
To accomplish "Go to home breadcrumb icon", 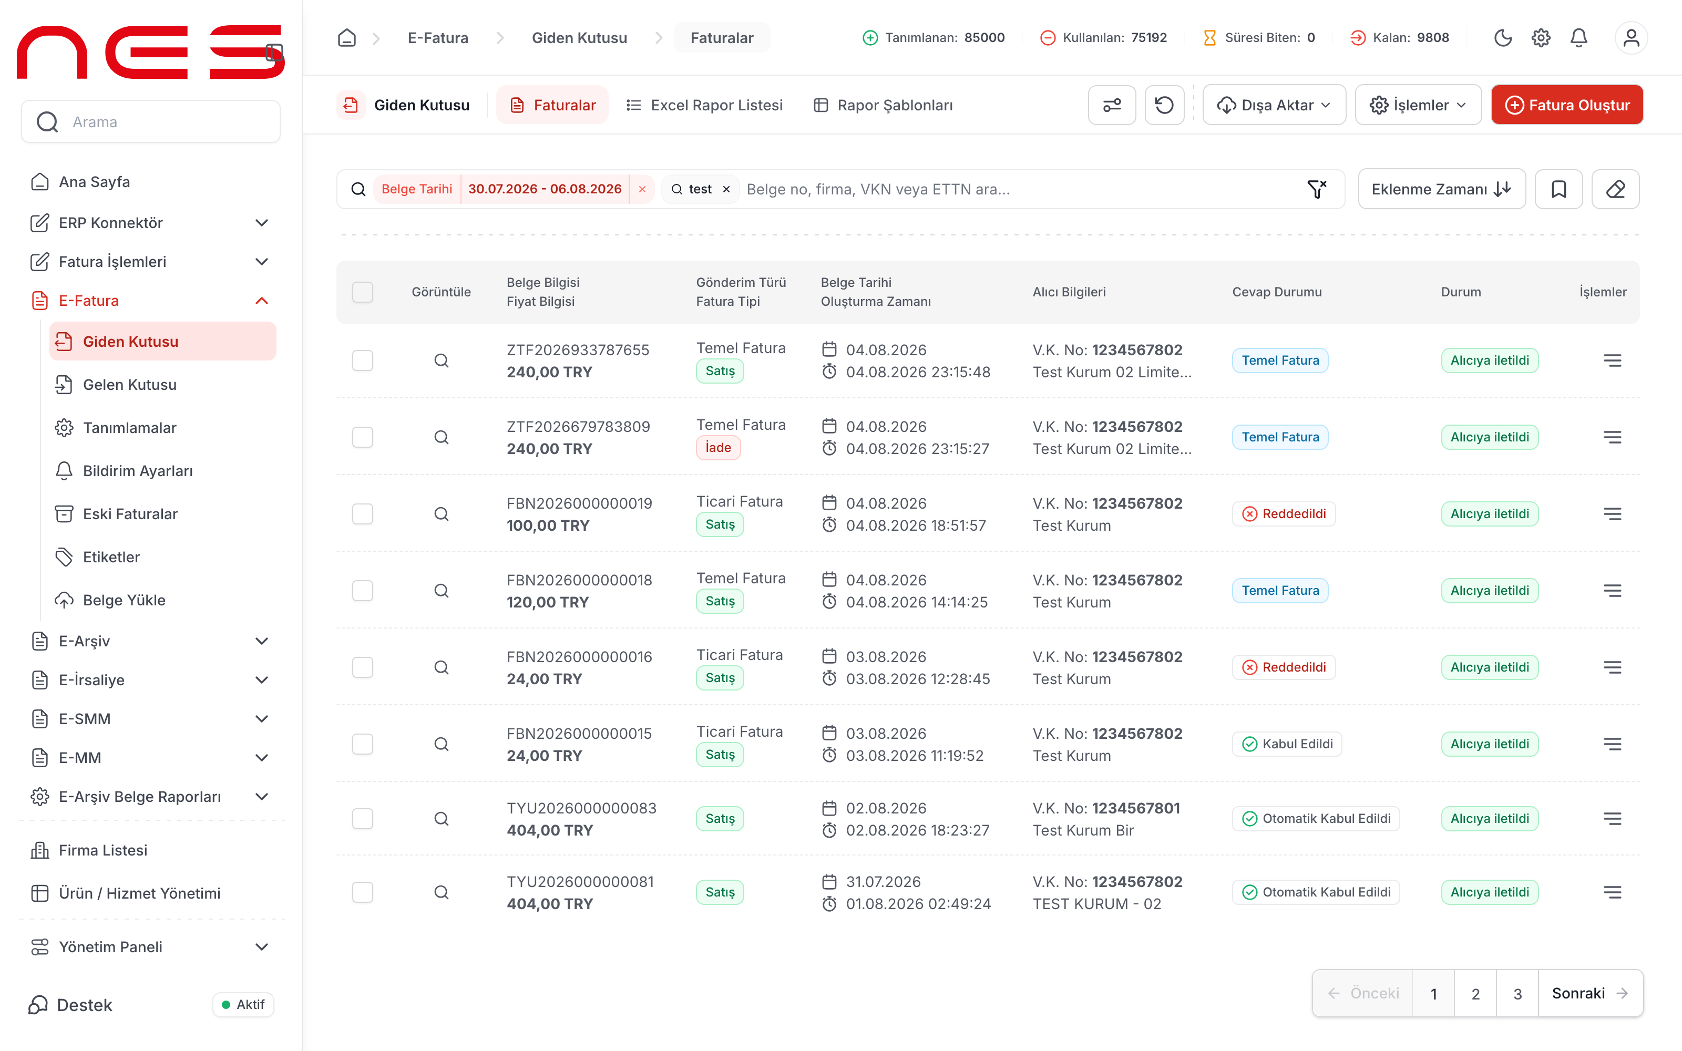I will (x=347, y=37).
